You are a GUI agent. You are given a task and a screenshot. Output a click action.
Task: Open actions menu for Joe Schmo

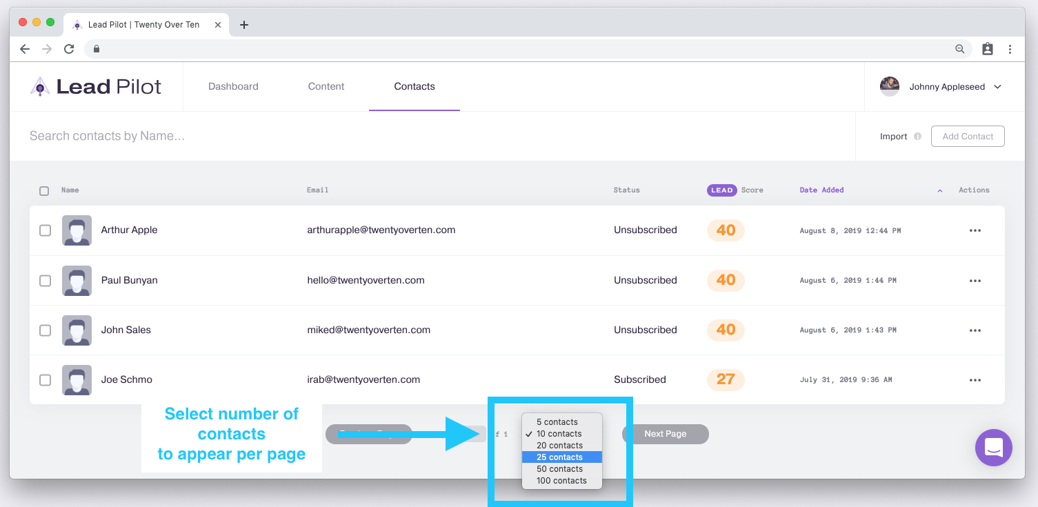coord(975,380)
